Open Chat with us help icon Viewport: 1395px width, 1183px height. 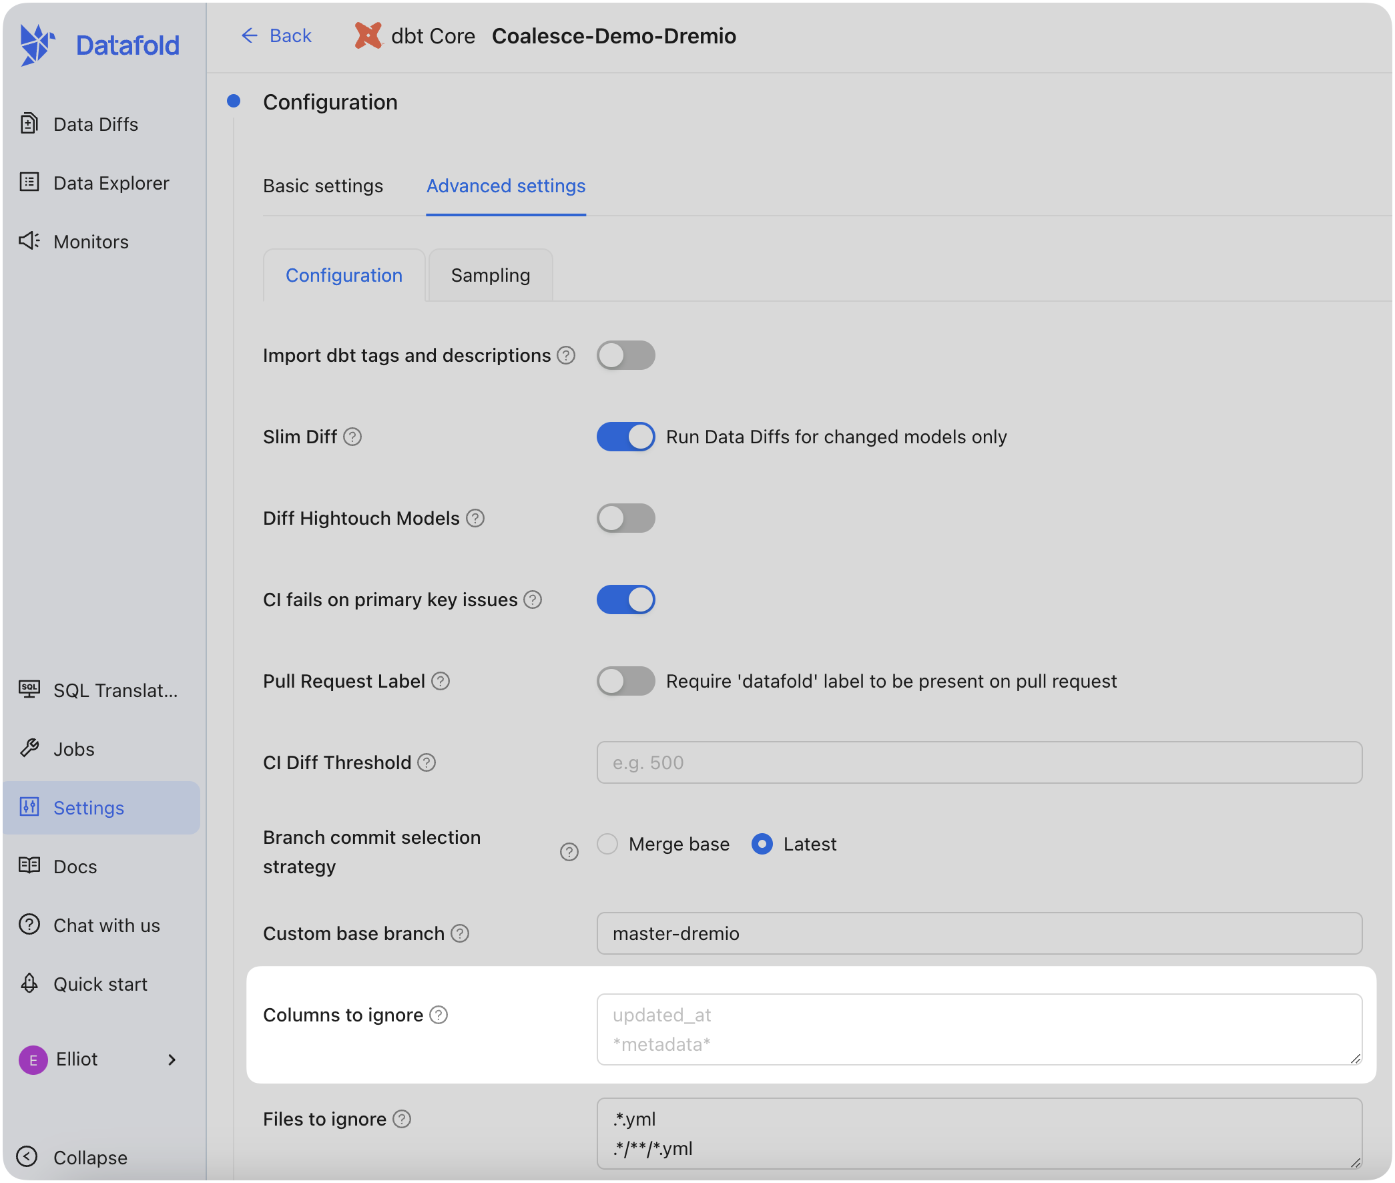pos(29,924)
